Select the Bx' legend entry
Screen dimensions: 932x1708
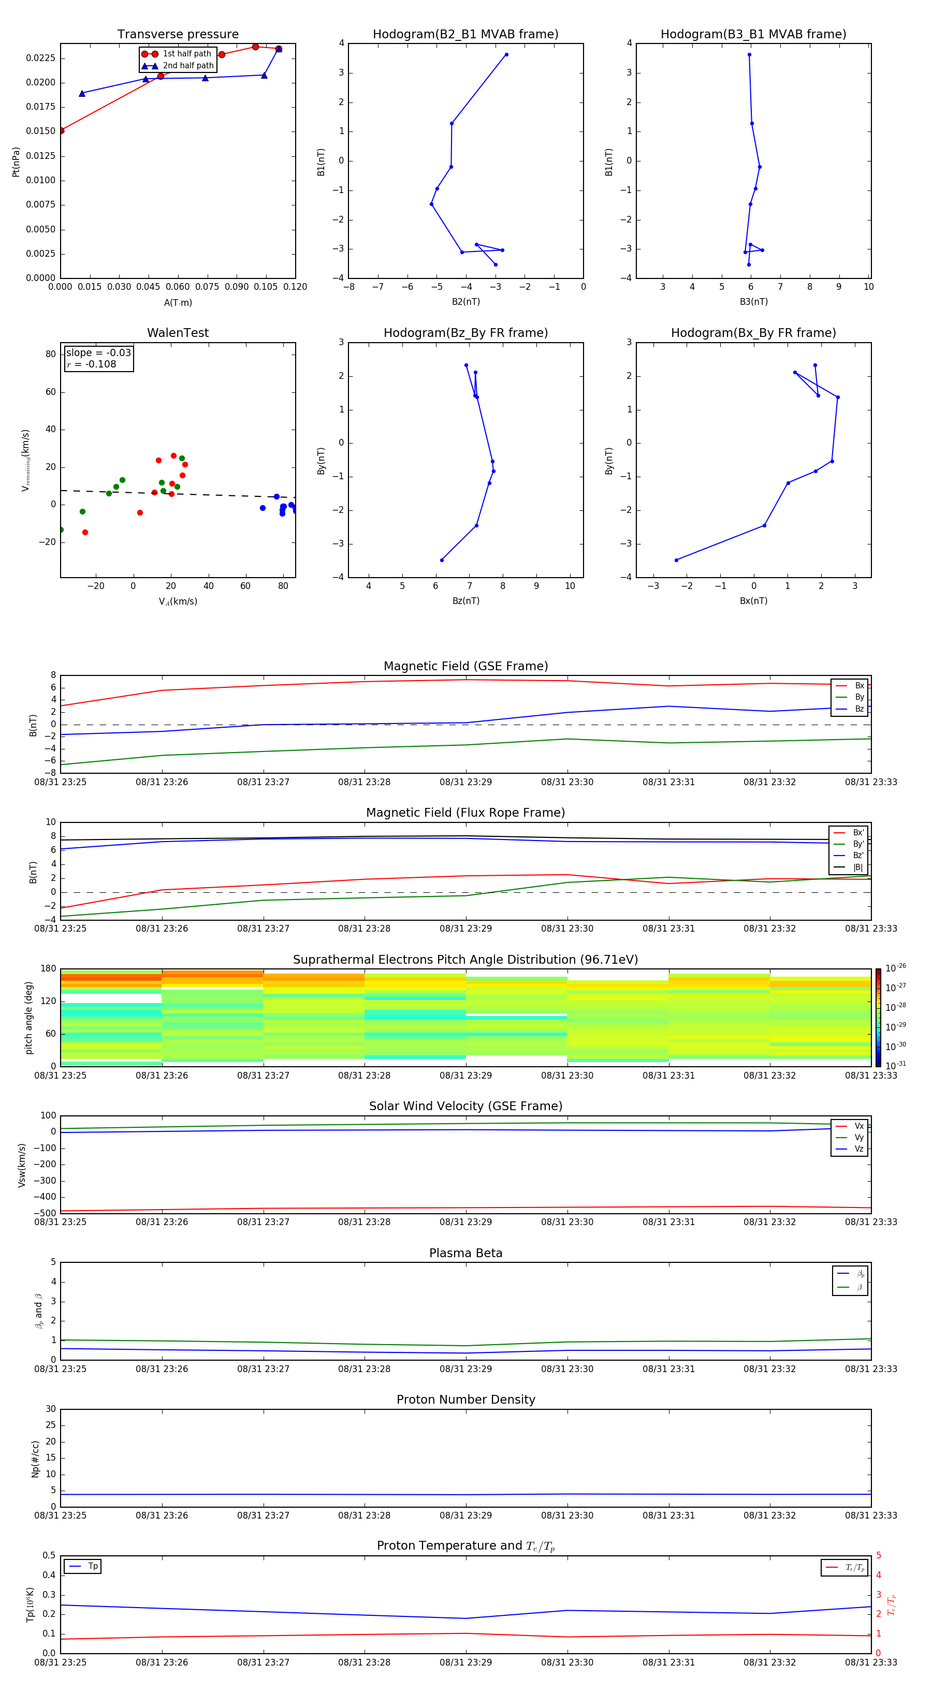(x=849, y=833)
